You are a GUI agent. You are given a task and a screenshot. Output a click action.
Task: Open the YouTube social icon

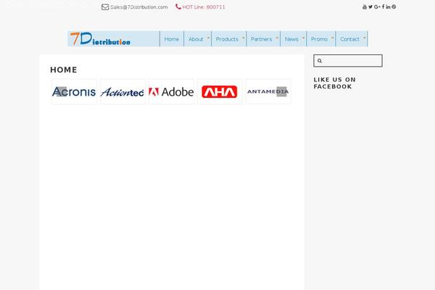(365, 7)
